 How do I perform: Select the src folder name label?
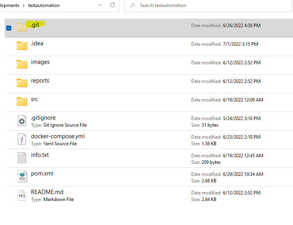(34, 99)
